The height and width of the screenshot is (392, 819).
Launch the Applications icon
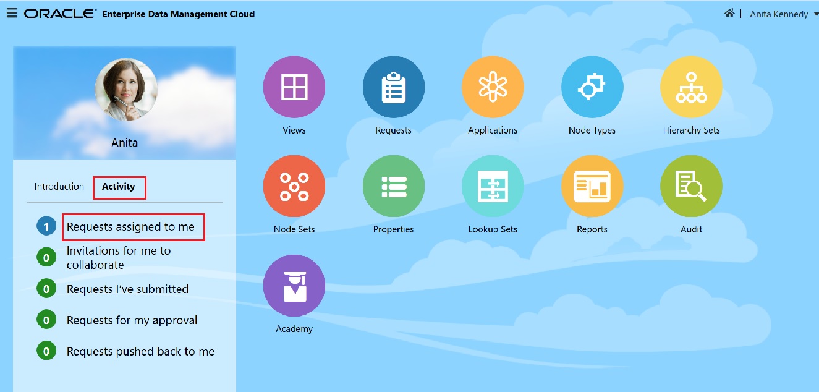(493, 87)
